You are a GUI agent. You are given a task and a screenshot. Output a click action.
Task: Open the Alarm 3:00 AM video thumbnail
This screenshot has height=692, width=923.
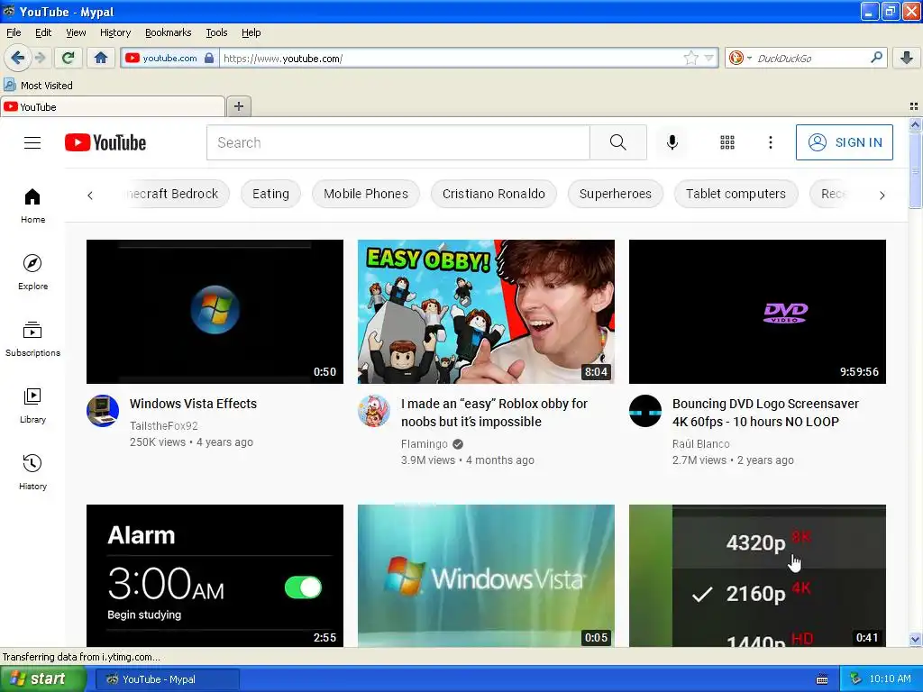[x=215, y=576]
